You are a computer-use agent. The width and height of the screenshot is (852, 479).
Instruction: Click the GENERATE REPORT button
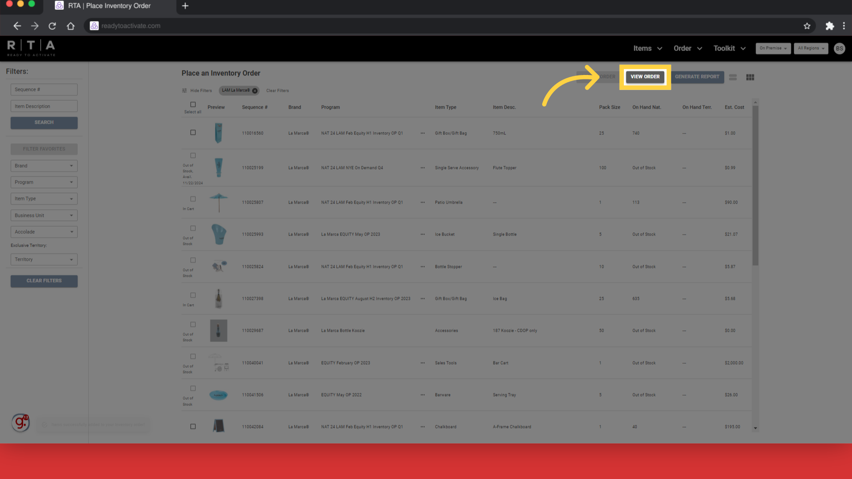(x=697, y=77)
